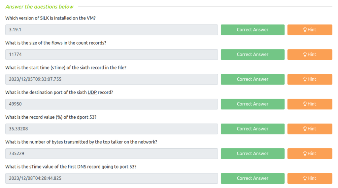
Task: Click Correct Answer button beside 35.33208
Action: (253, 129)
